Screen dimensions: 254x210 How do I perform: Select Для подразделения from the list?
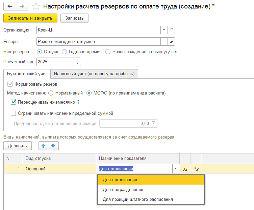coord(123,190)
